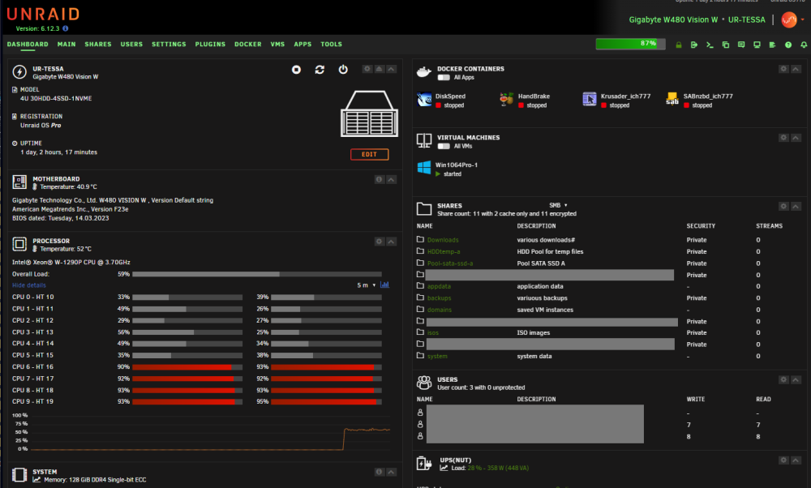The image size is (811, 488).
Task: Collapse the Shares panel
Action: pos(796,206)
